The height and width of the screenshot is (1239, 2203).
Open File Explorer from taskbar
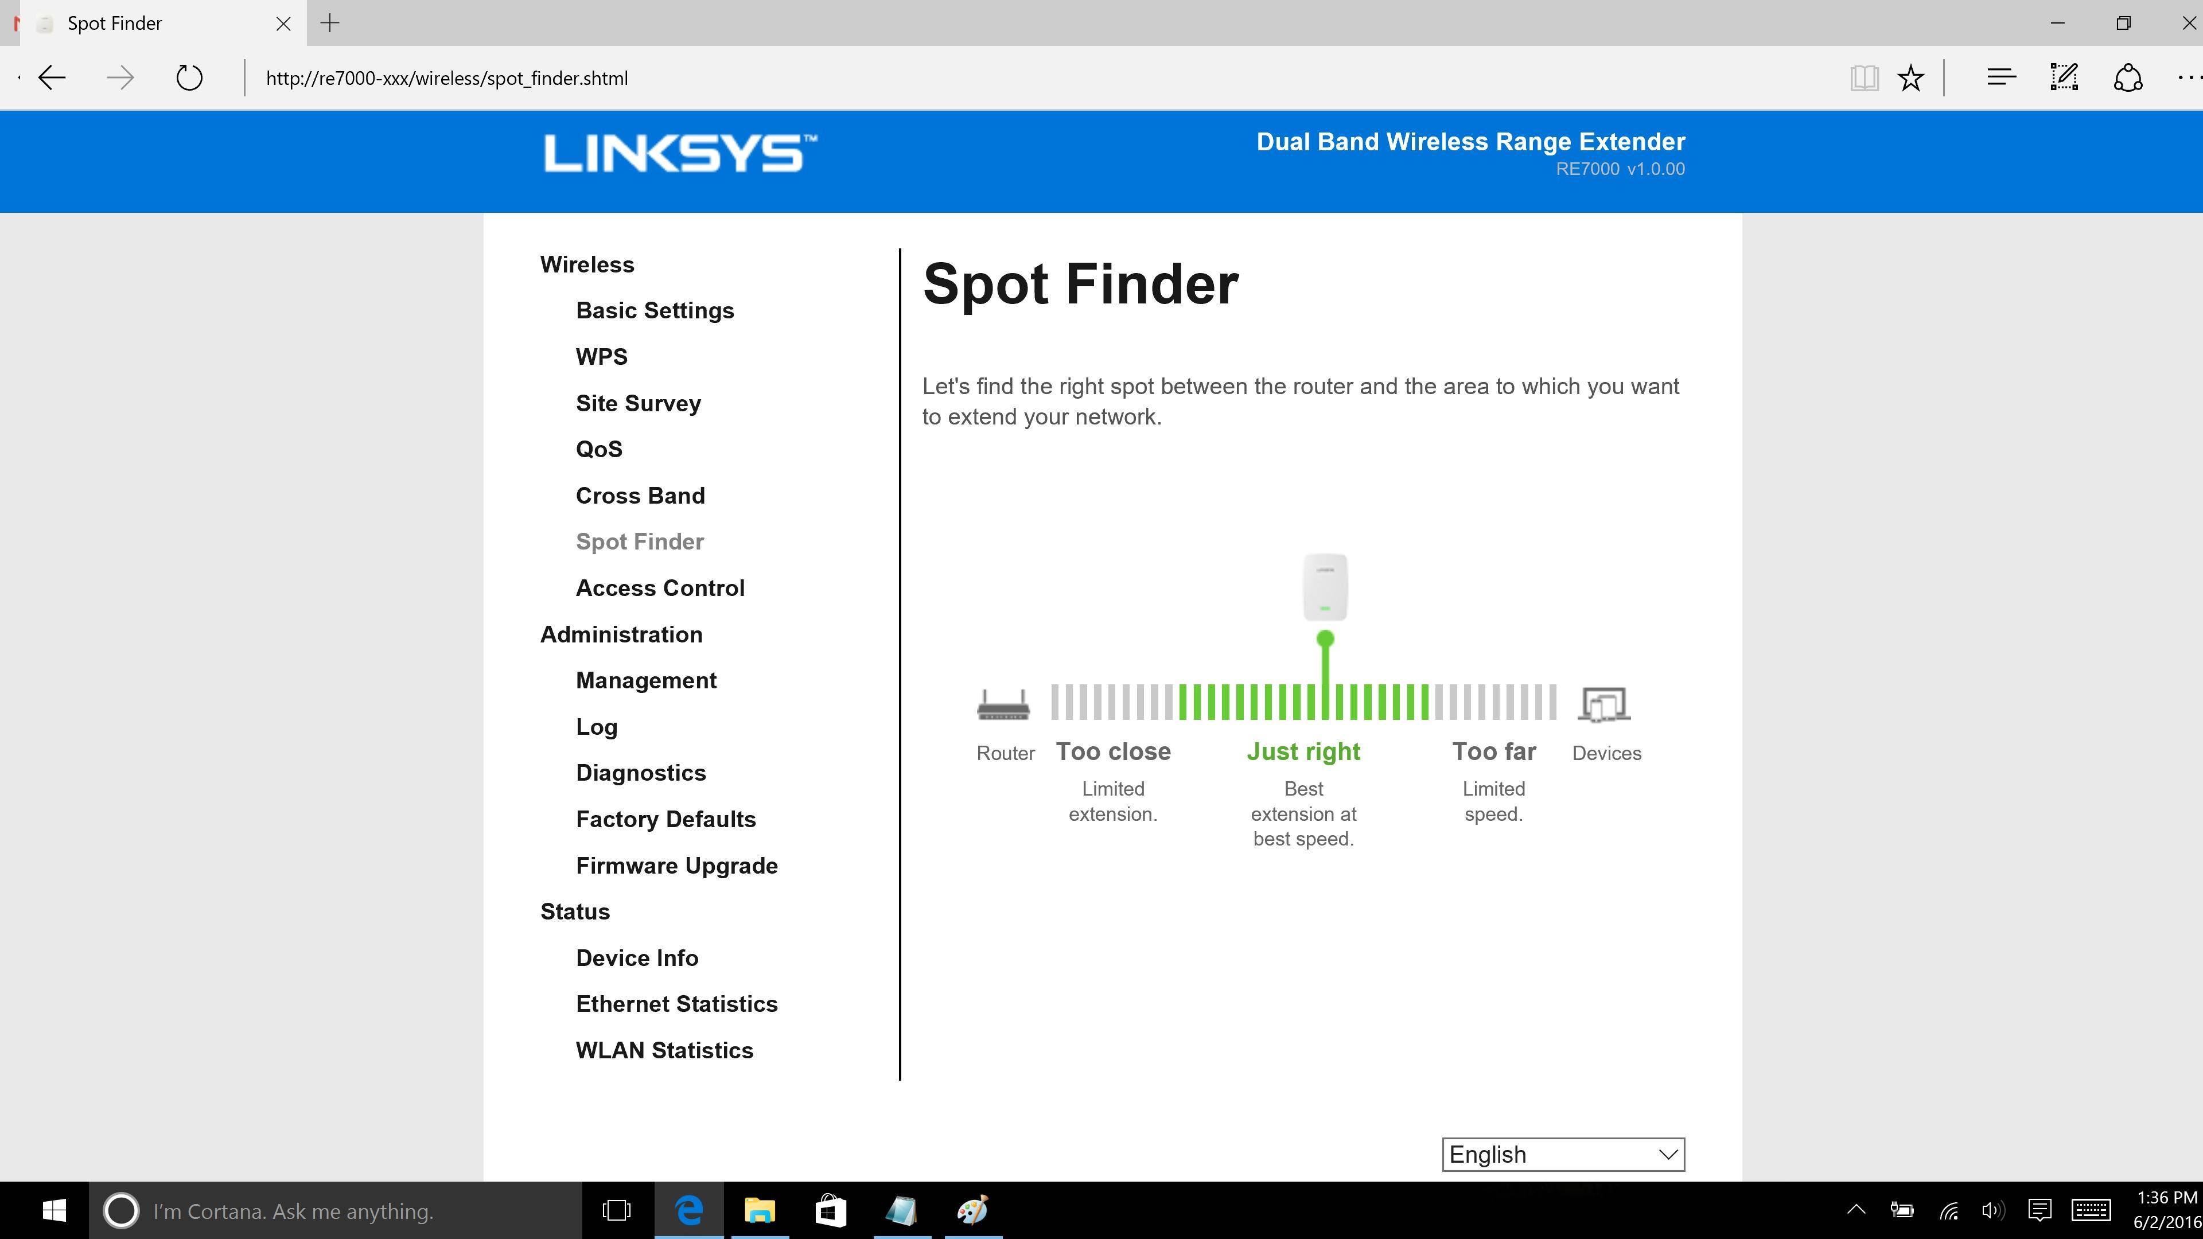coord(760,1211)
